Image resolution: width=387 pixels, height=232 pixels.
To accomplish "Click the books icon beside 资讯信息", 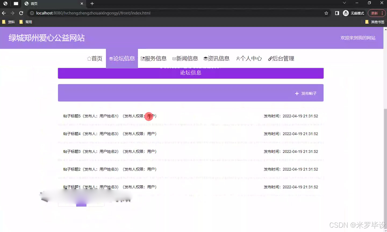I will 205,58.
